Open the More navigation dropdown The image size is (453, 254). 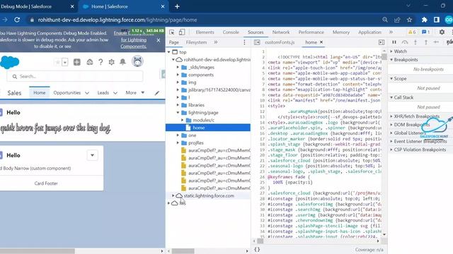coord(135,92)
